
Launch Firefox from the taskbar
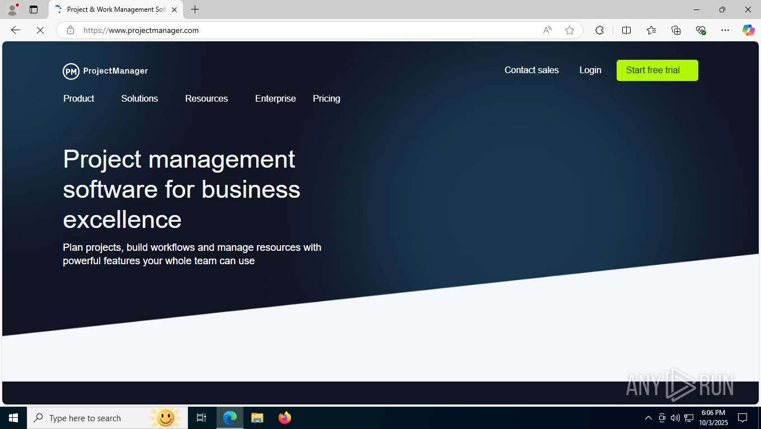coord(285,418)
